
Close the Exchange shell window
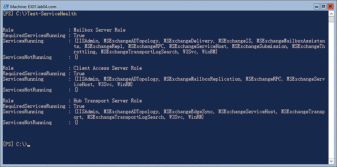coord(330,7)
